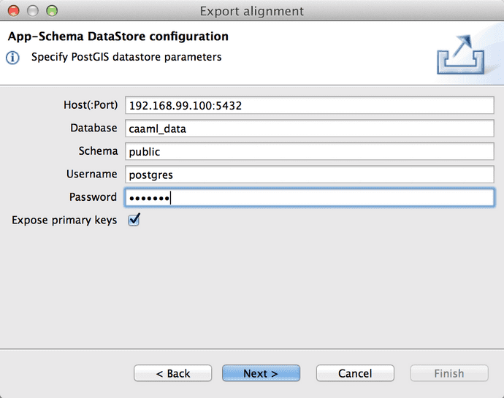Viewport: 504px width, 398px height.
Task: Uncheck the Expose primary keys checkbox
Action: pos(134,220)
